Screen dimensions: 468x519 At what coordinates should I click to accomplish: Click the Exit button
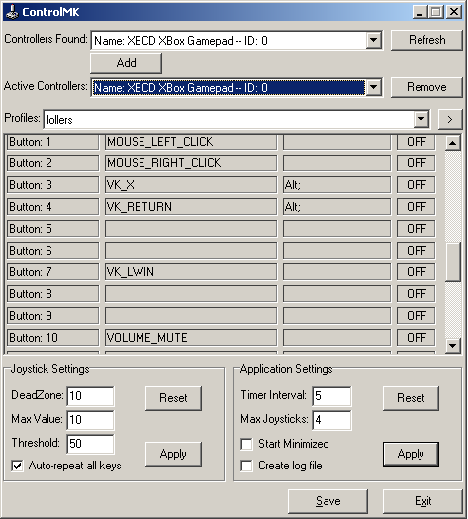coord(422,501)
